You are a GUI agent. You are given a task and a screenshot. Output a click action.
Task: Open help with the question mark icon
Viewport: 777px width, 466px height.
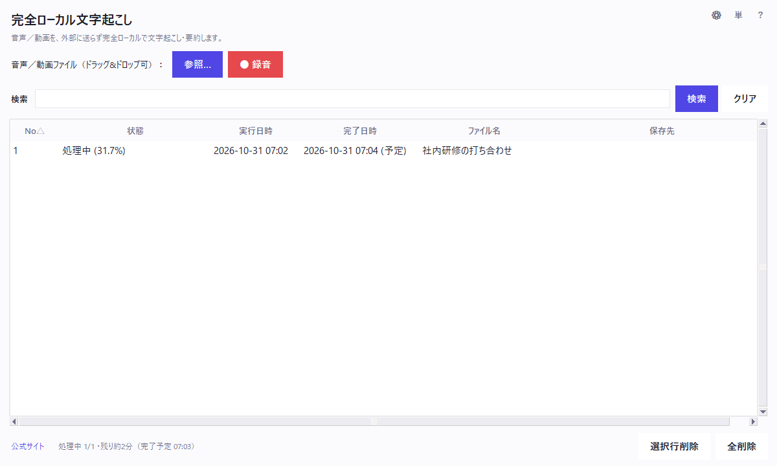[760, 16]
